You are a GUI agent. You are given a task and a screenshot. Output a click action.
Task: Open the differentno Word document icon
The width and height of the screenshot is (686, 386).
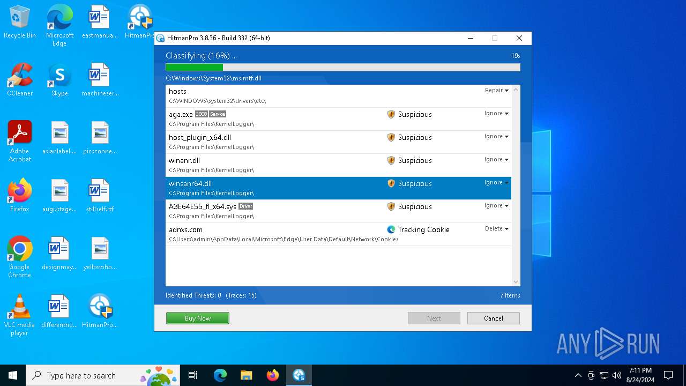click(59, 312)
